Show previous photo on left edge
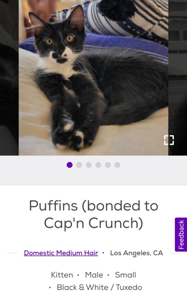This screenshot has width=187, height=301. tap(9, 77)
